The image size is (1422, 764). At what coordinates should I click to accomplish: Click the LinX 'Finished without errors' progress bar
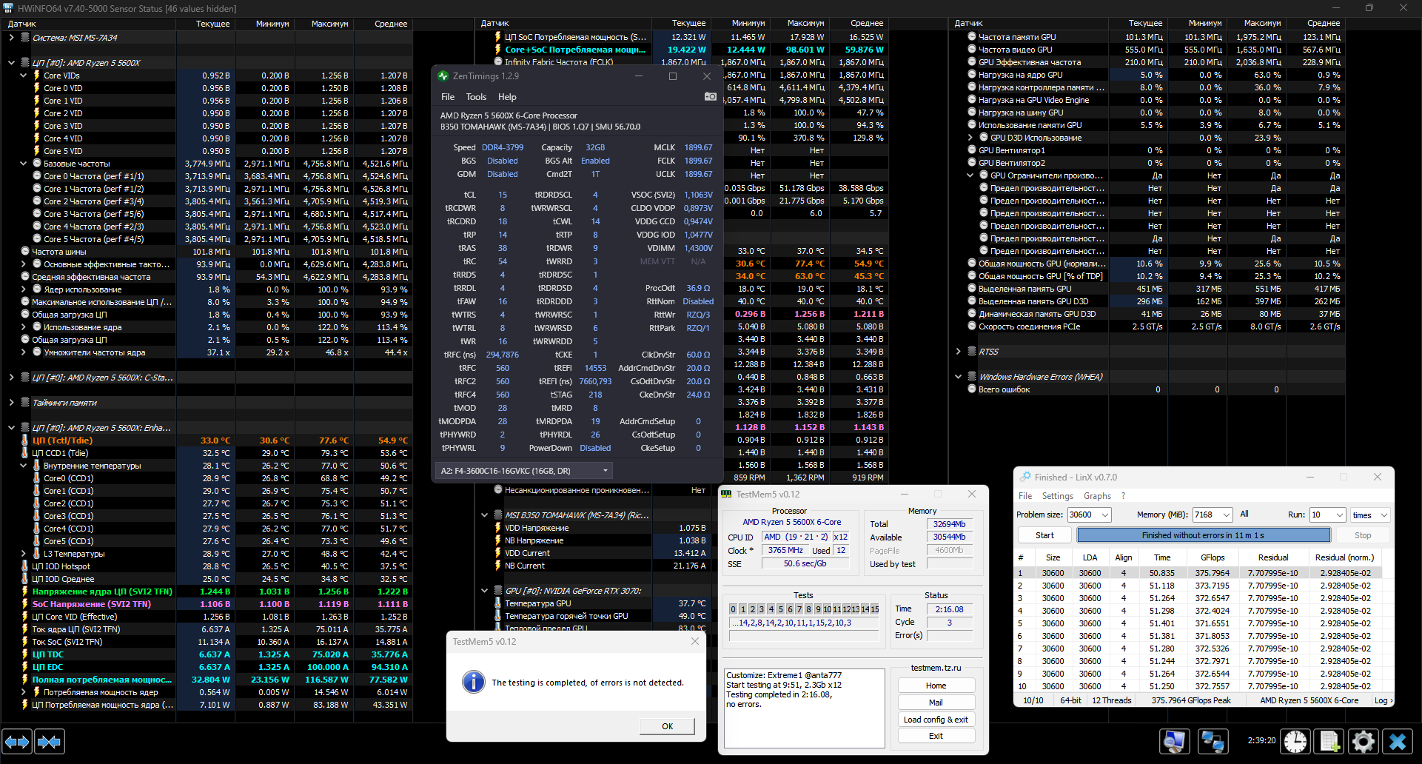(x=1203, y=535)
